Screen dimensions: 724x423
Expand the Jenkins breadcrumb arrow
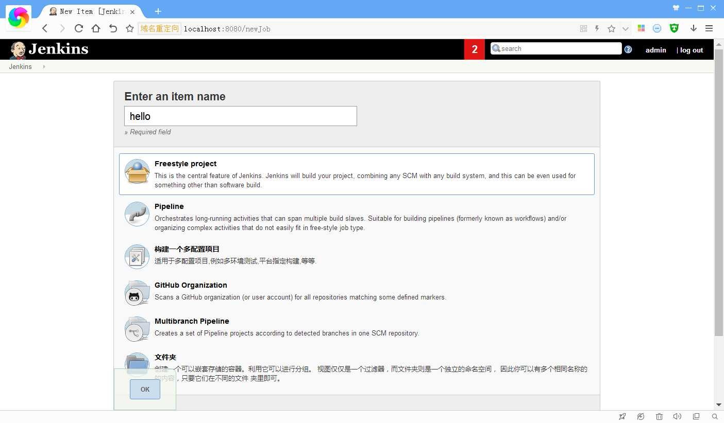44,66
